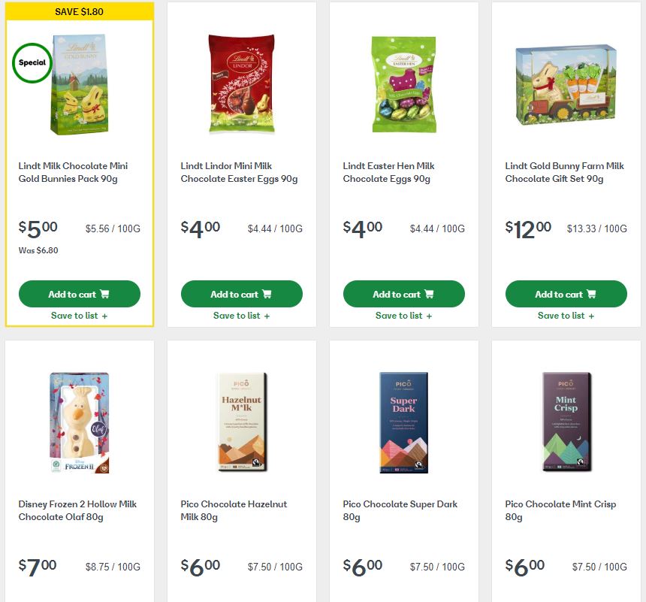The height and width of the screenshot is (602, 646).
Task: Add Lindt Easter Hen Milk Chocolate Eggs to cart
Action: coord(402,294)
